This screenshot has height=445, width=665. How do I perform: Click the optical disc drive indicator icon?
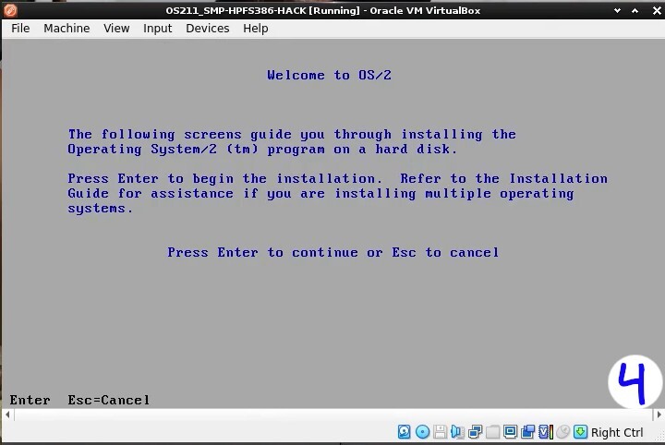pos(422,432)
